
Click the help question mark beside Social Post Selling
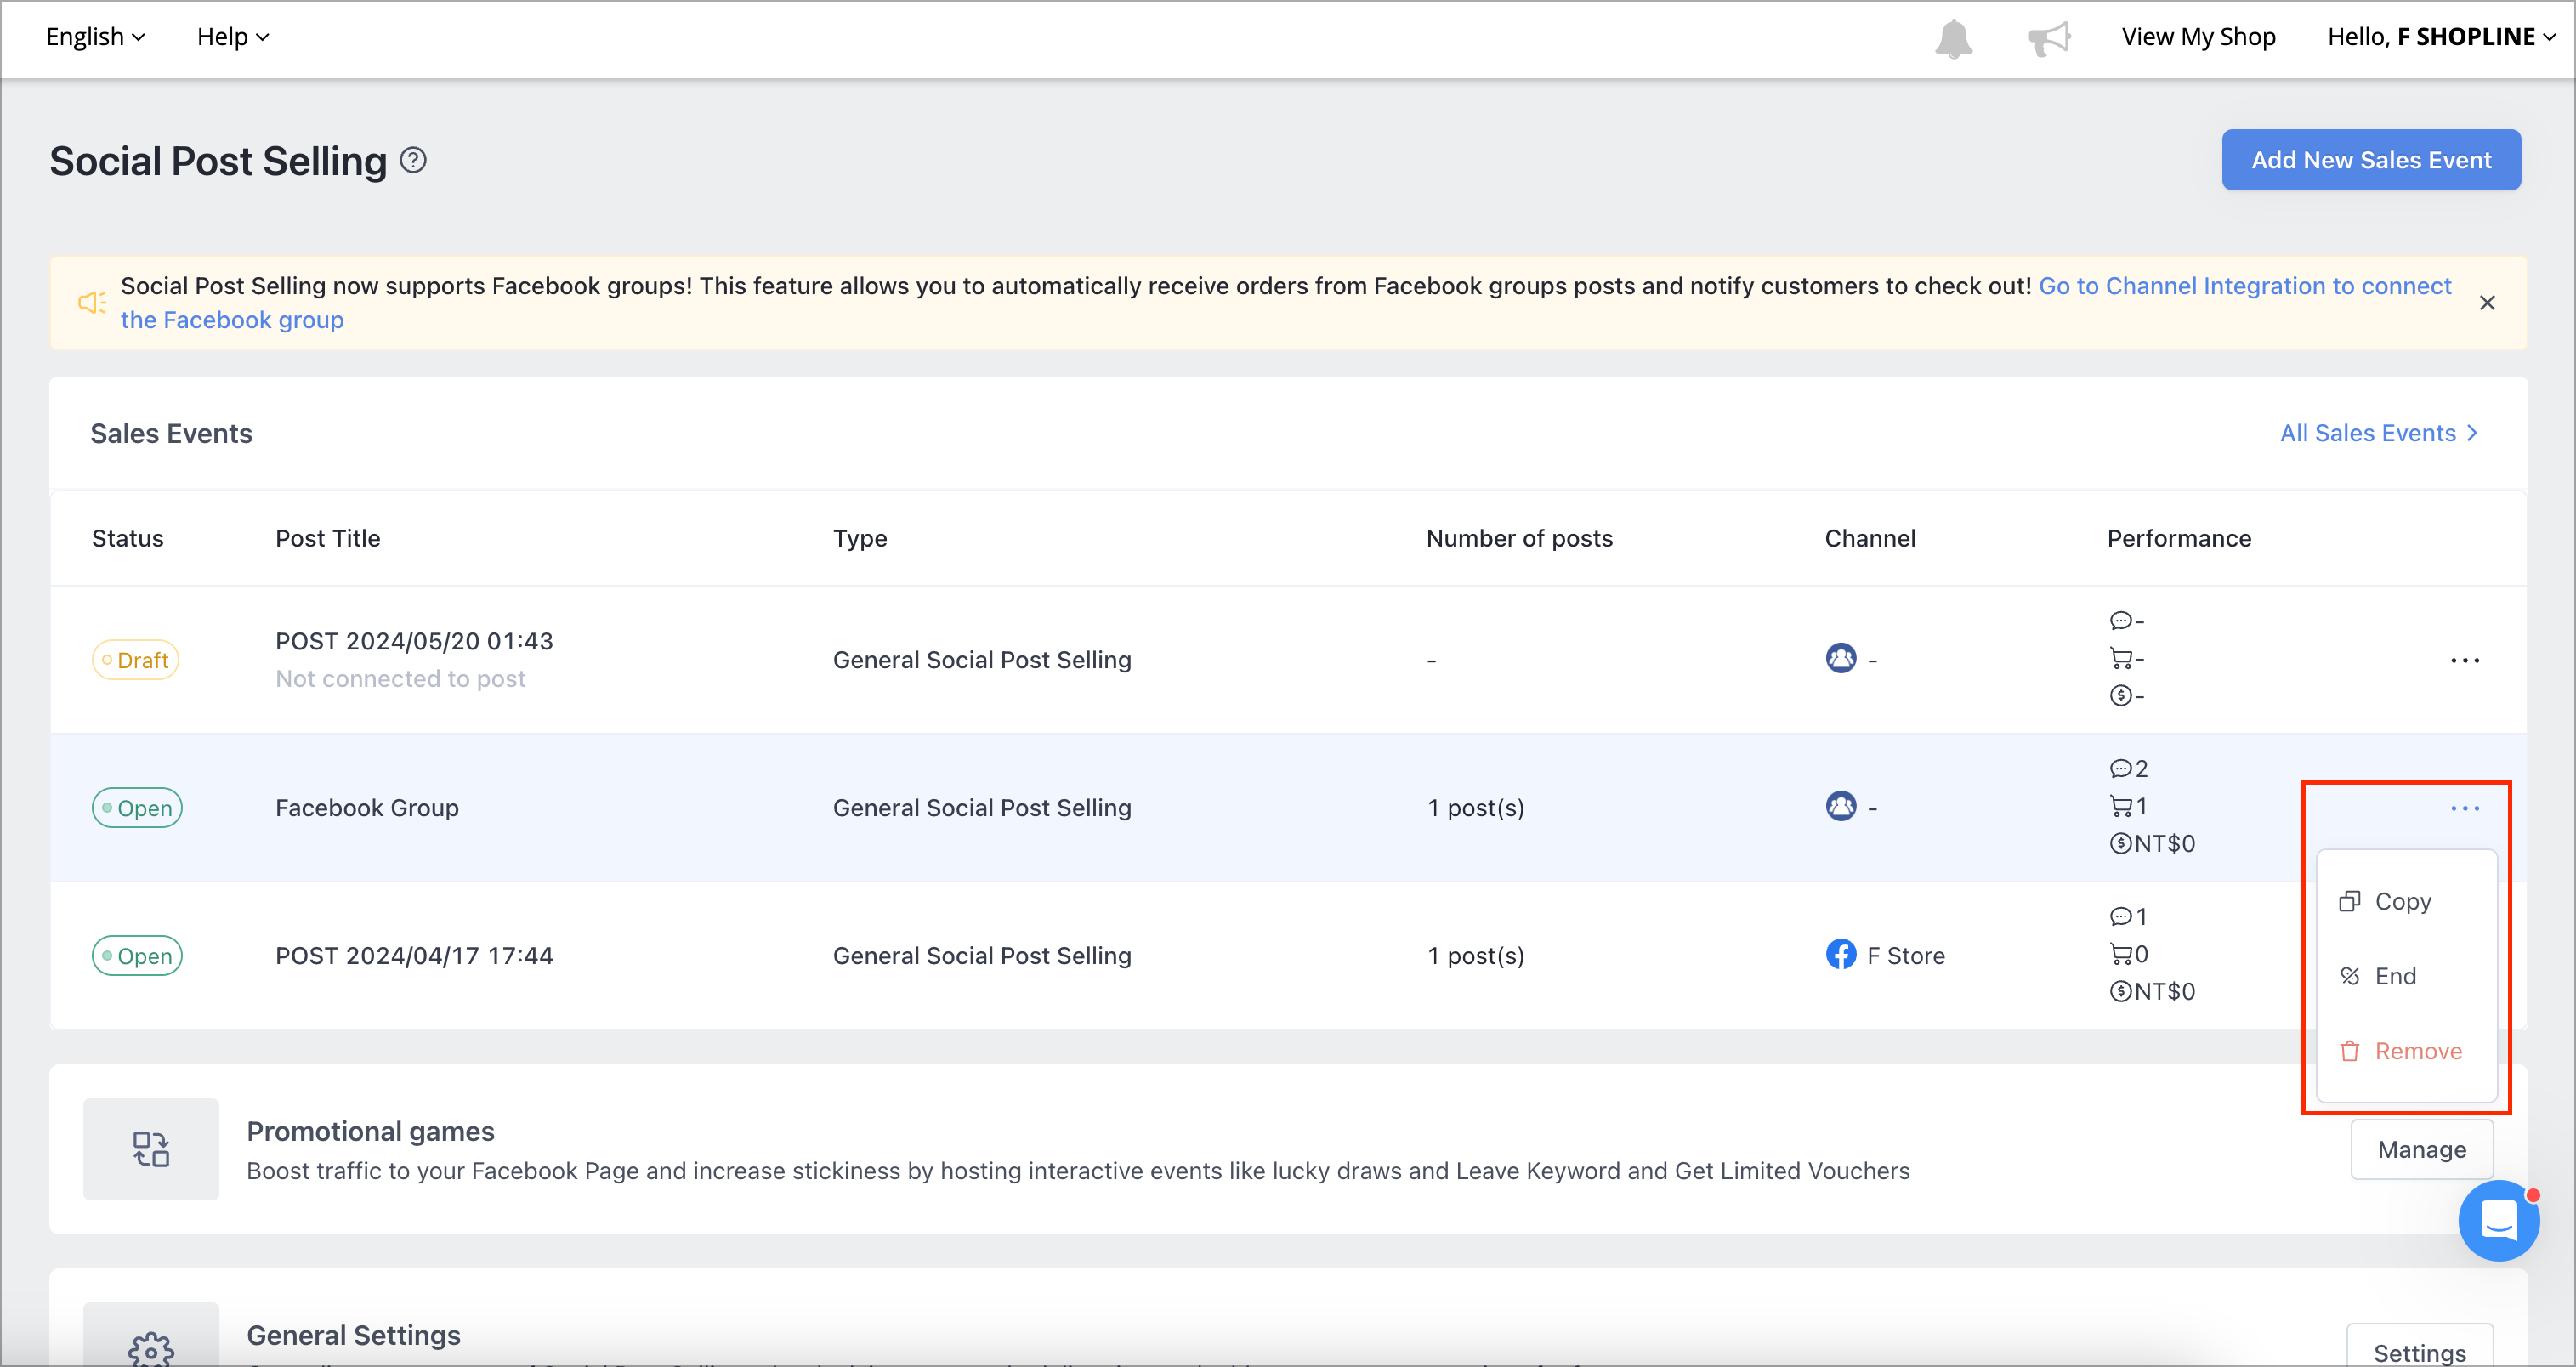coord(413,160)
